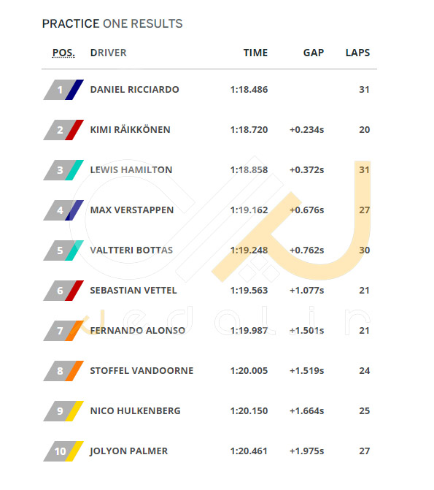Image resolution: width=434 pixels, height=490 pixels.
Task: Click the GAP column header
Action: (314, 53)
